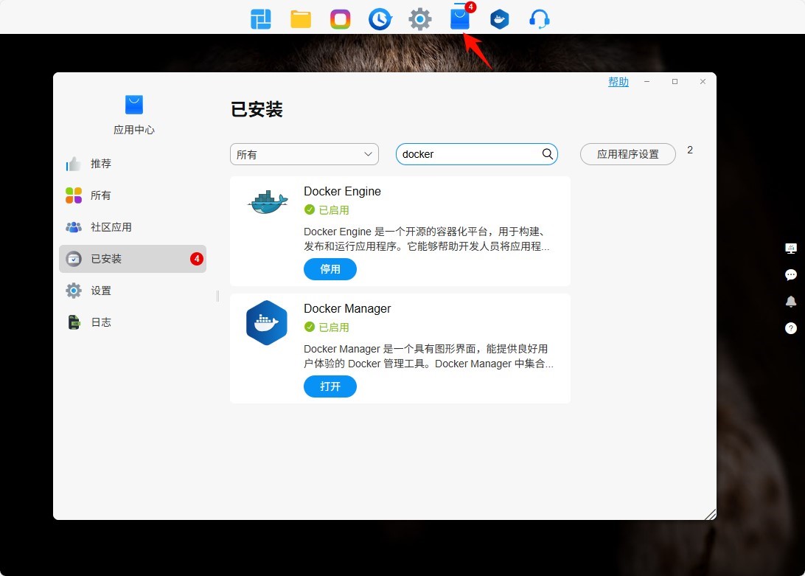Click the 已安装 page heading
Image resolution: width=805 pixels, height=576 pixels.
(x=257, y=109)
